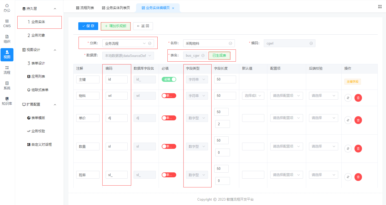Click the 注解 input showing 税率
Image resolution: width=386 pixels, height=205 pixels.
(x=88, y=175)
